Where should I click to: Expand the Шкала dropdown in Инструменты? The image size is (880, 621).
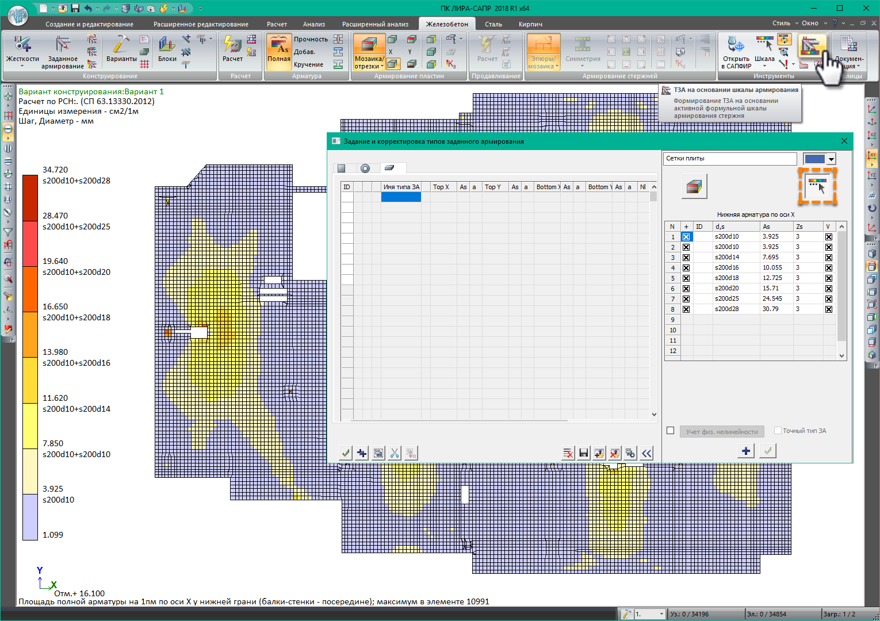(764, 66)
